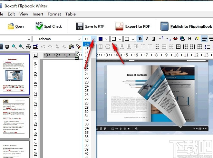This screenshot has width=213, height=158.
Task: Select font size 24 in list
Action: pyautogui.click(x=87, y=86)
